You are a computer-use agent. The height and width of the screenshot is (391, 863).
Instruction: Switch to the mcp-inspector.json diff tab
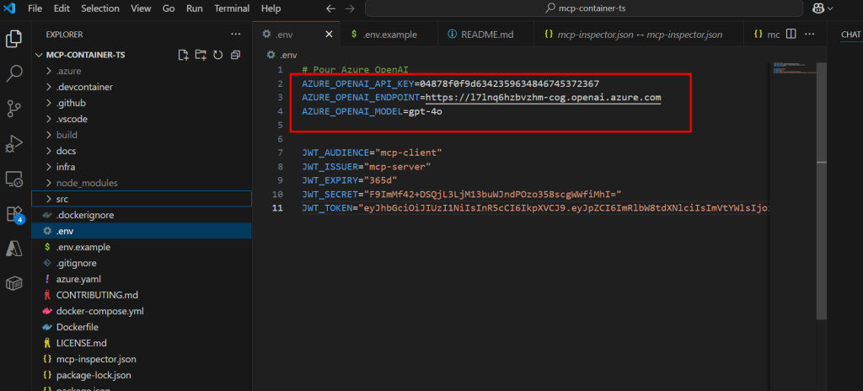(x=639, y=35)
